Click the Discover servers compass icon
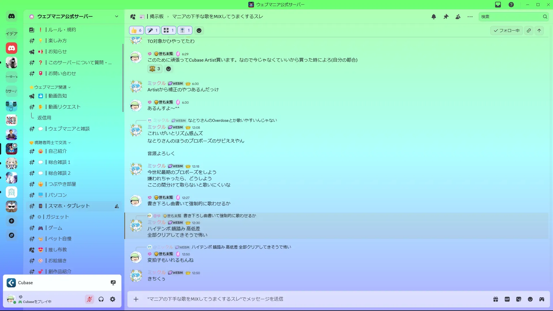This screenshot has height=311, width=553. click(x=12, y=235)
